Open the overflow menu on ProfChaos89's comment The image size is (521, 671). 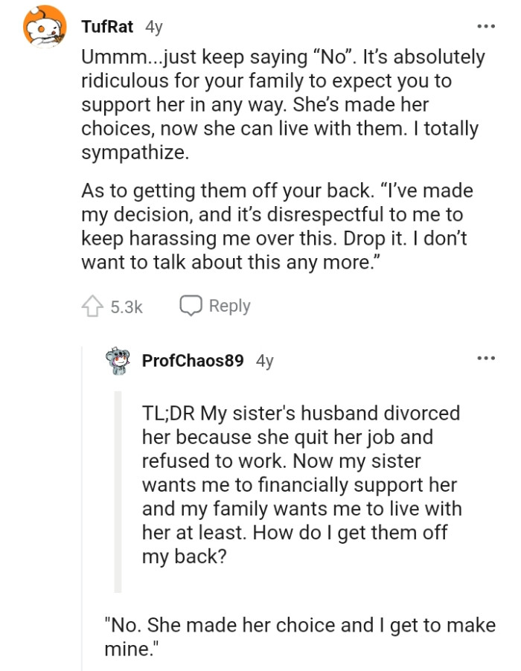486,358
